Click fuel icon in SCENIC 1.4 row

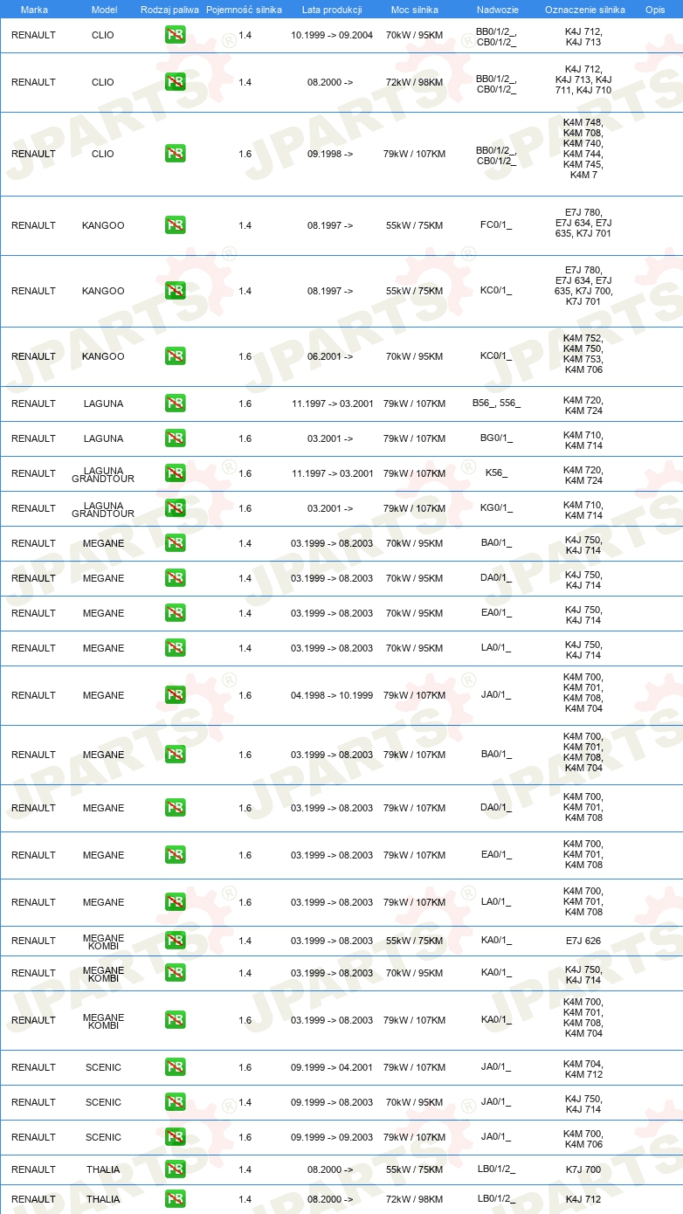[175, 1102]
